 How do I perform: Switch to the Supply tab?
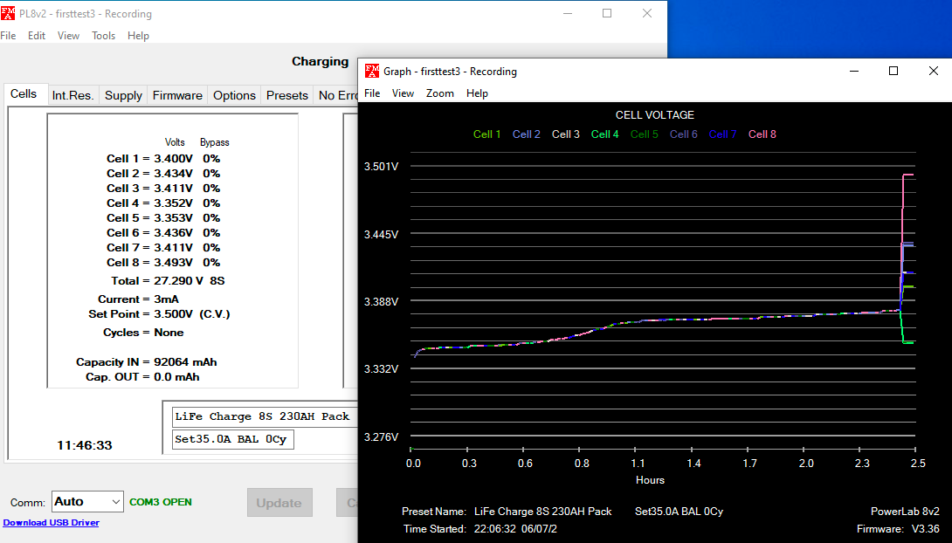click(123, 95)
